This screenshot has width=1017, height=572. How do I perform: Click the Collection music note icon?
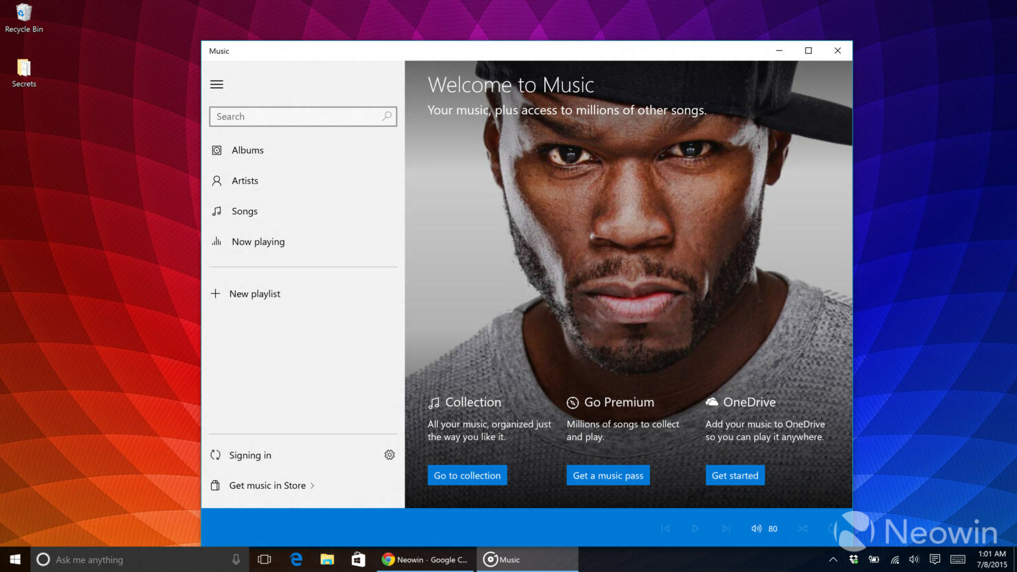click(434, 402)
